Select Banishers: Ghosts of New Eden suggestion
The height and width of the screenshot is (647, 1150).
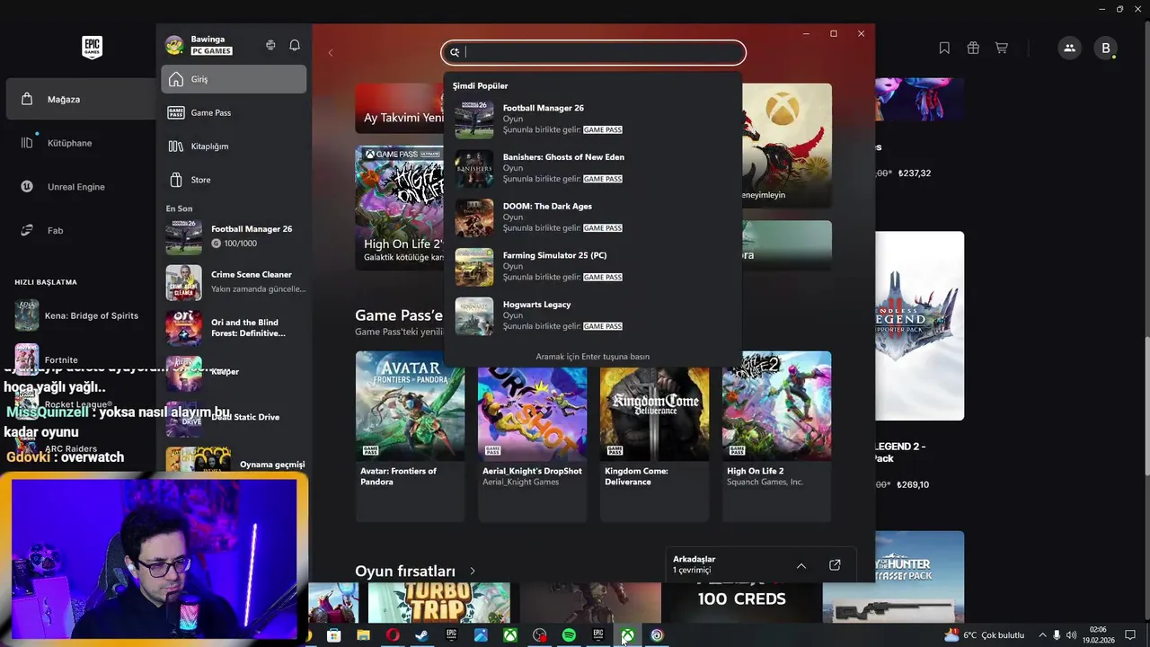pyautogui.click(x=593, y=168)
